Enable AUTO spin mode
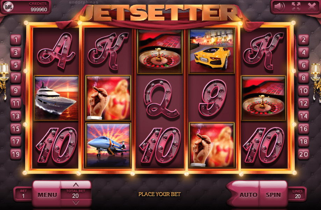This screenshot has height=210, width=321. (245, 195)
